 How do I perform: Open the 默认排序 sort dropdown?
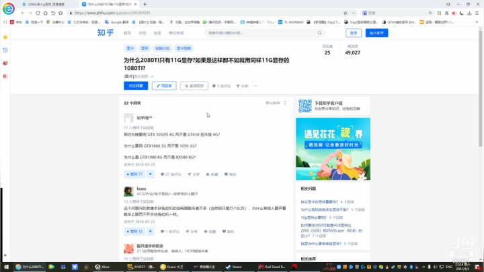(x=276, y=103)
